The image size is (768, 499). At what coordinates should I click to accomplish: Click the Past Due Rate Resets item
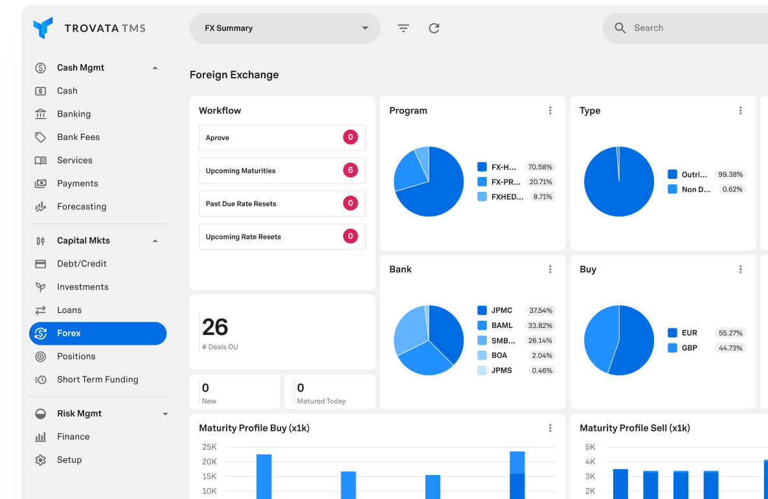tap(282, 204)
